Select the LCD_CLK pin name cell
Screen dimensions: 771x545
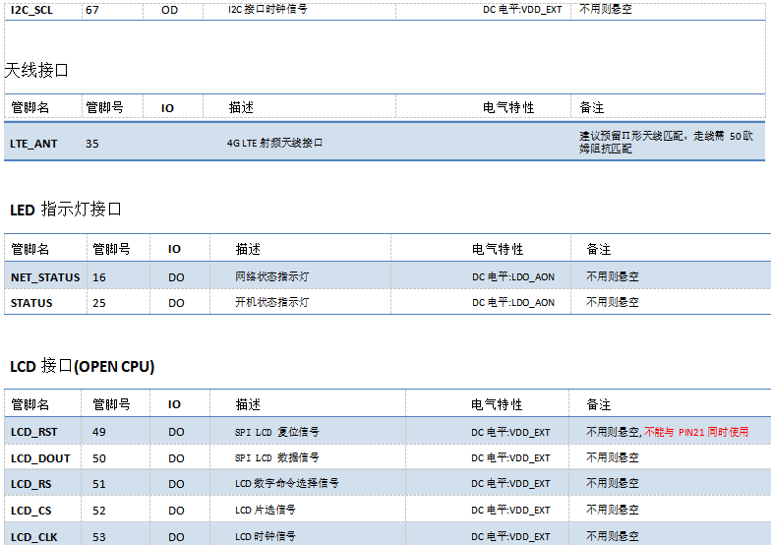click(x=34, y=537)
